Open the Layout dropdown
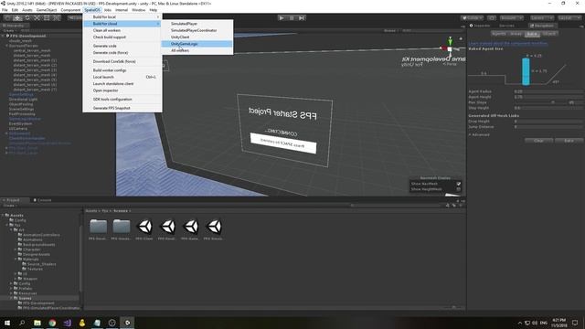The width and height of the screenshot is (585, 329). pos(569,18)
